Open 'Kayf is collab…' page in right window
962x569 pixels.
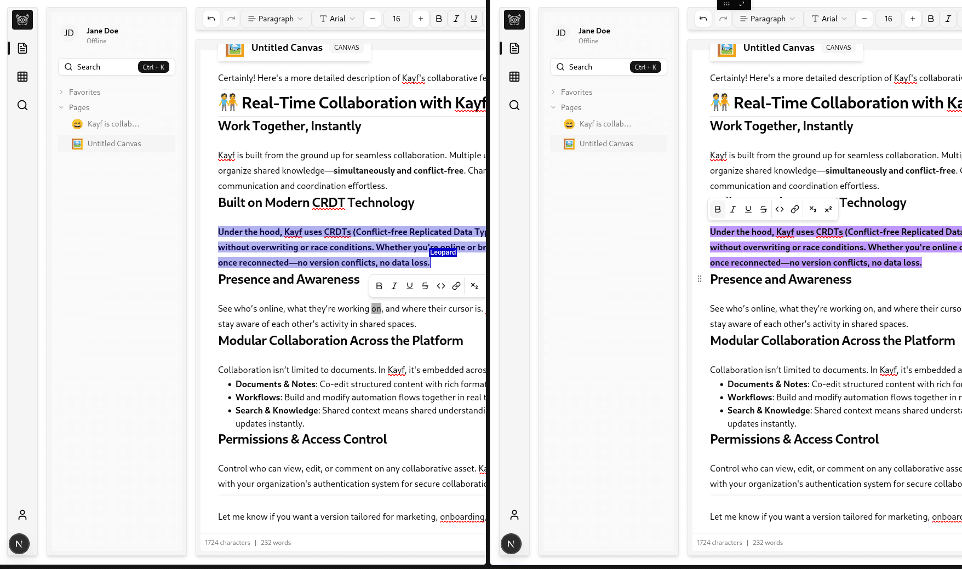click(609, 124)
